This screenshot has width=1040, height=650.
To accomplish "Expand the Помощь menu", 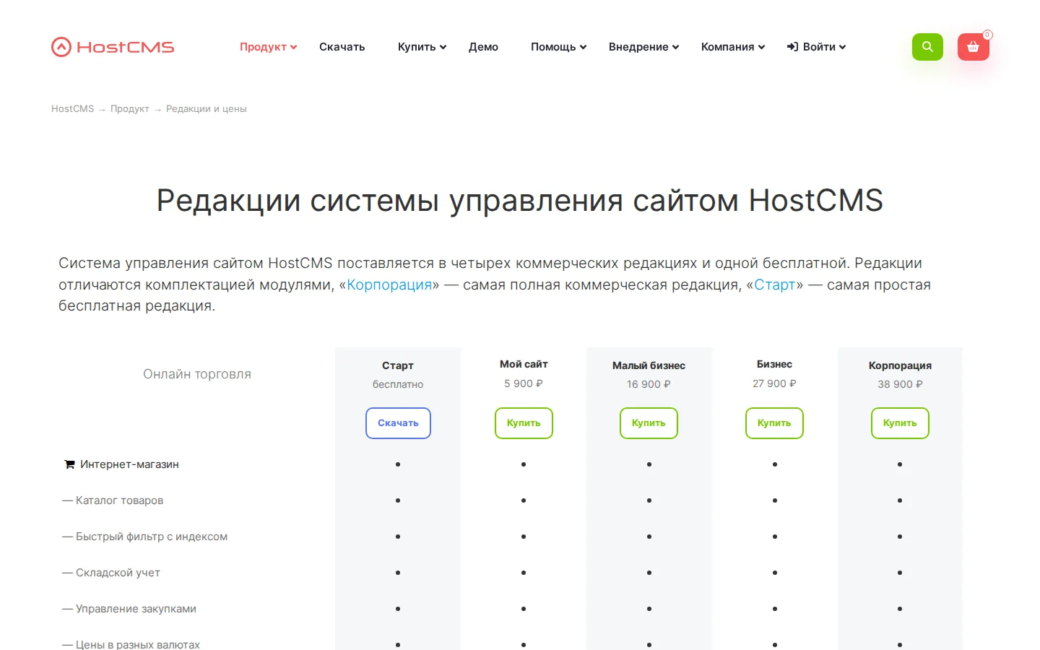I will [x=558, y=47].
